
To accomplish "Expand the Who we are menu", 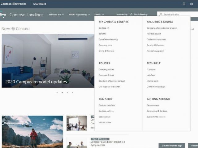I will pyautogui.click(x=57, y=14).
